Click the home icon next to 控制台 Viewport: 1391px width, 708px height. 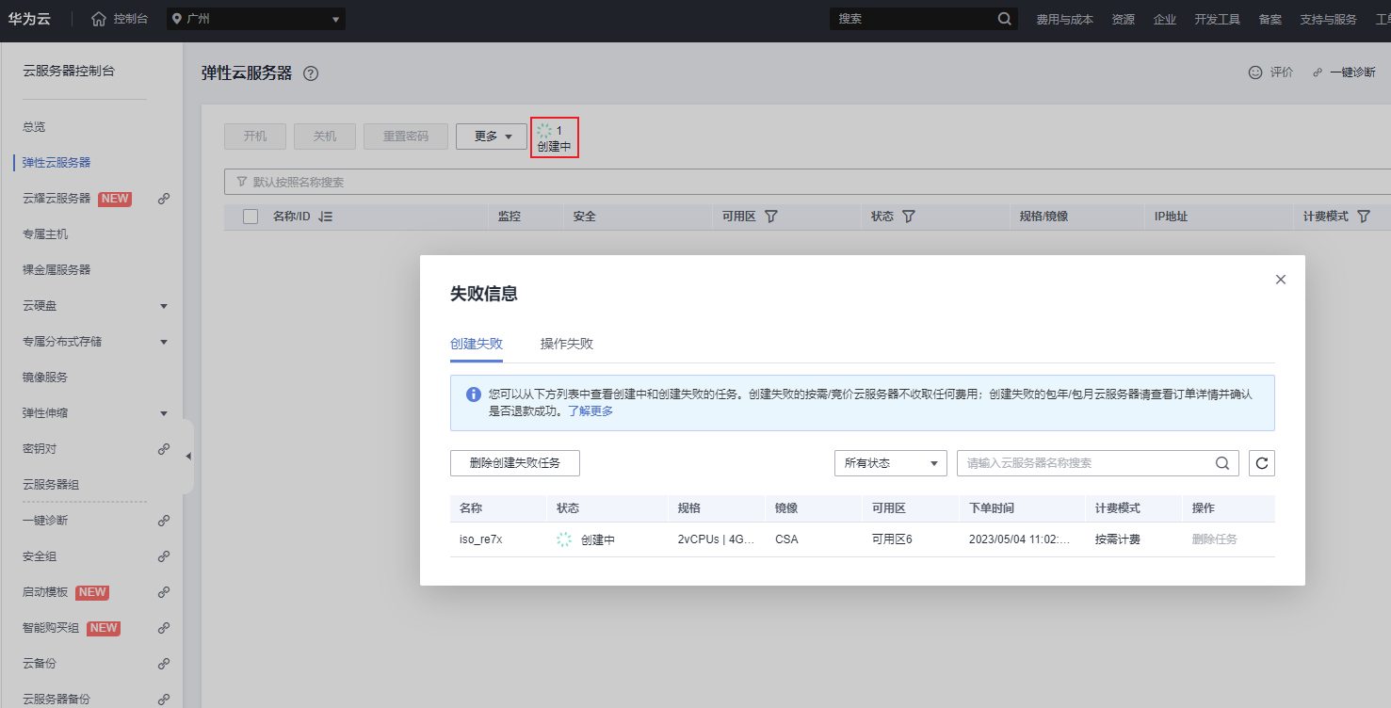point(100,18)
